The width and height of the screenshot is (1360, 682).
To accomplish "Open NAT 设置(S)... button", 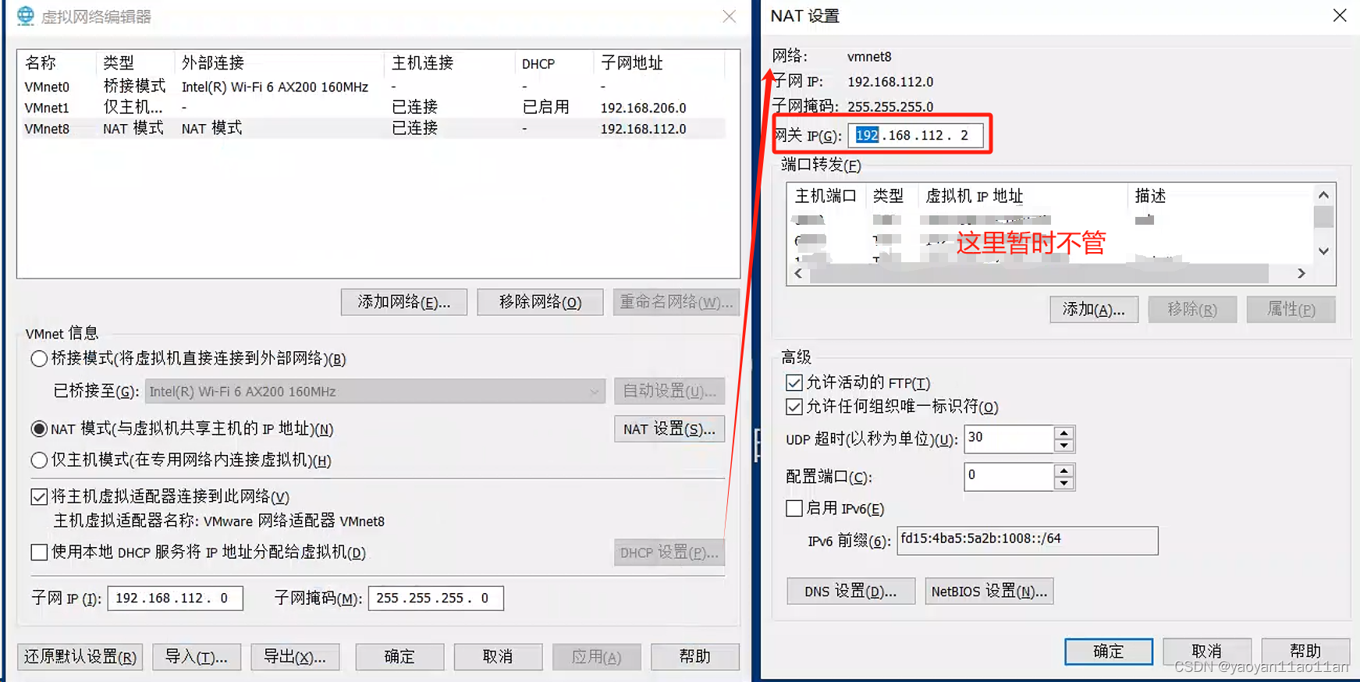I will click(669, 429).
